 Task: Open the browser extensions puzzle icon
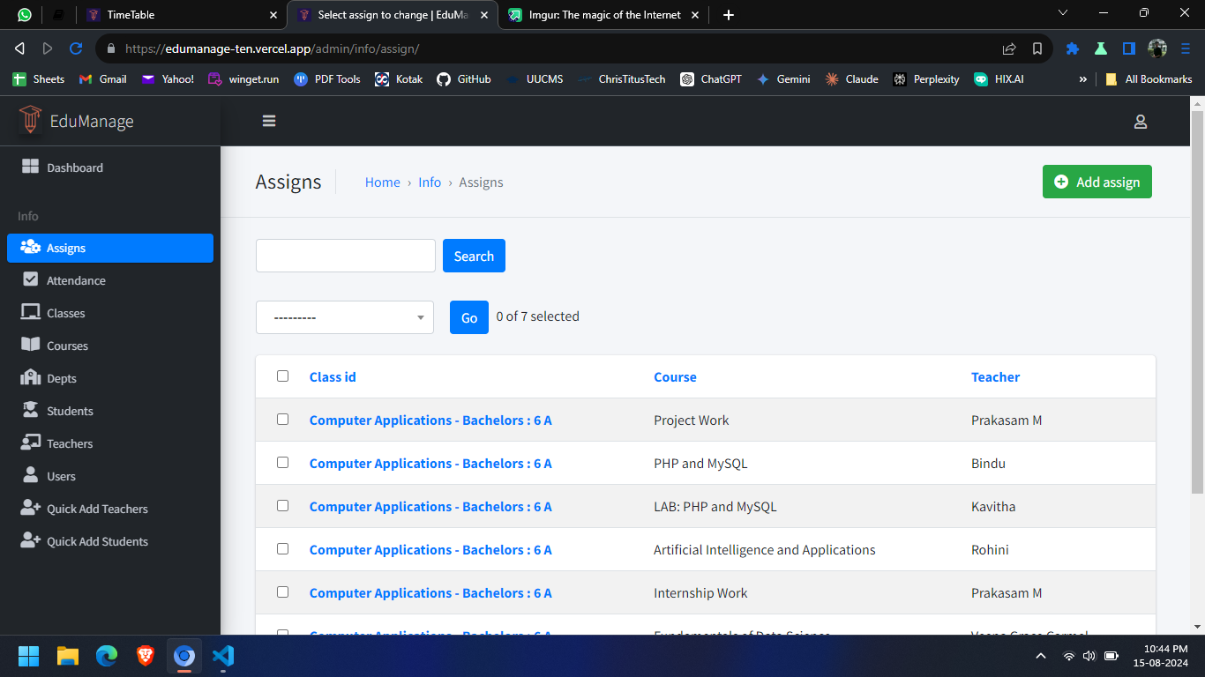pyautogui.click(x=1073, y=48)
